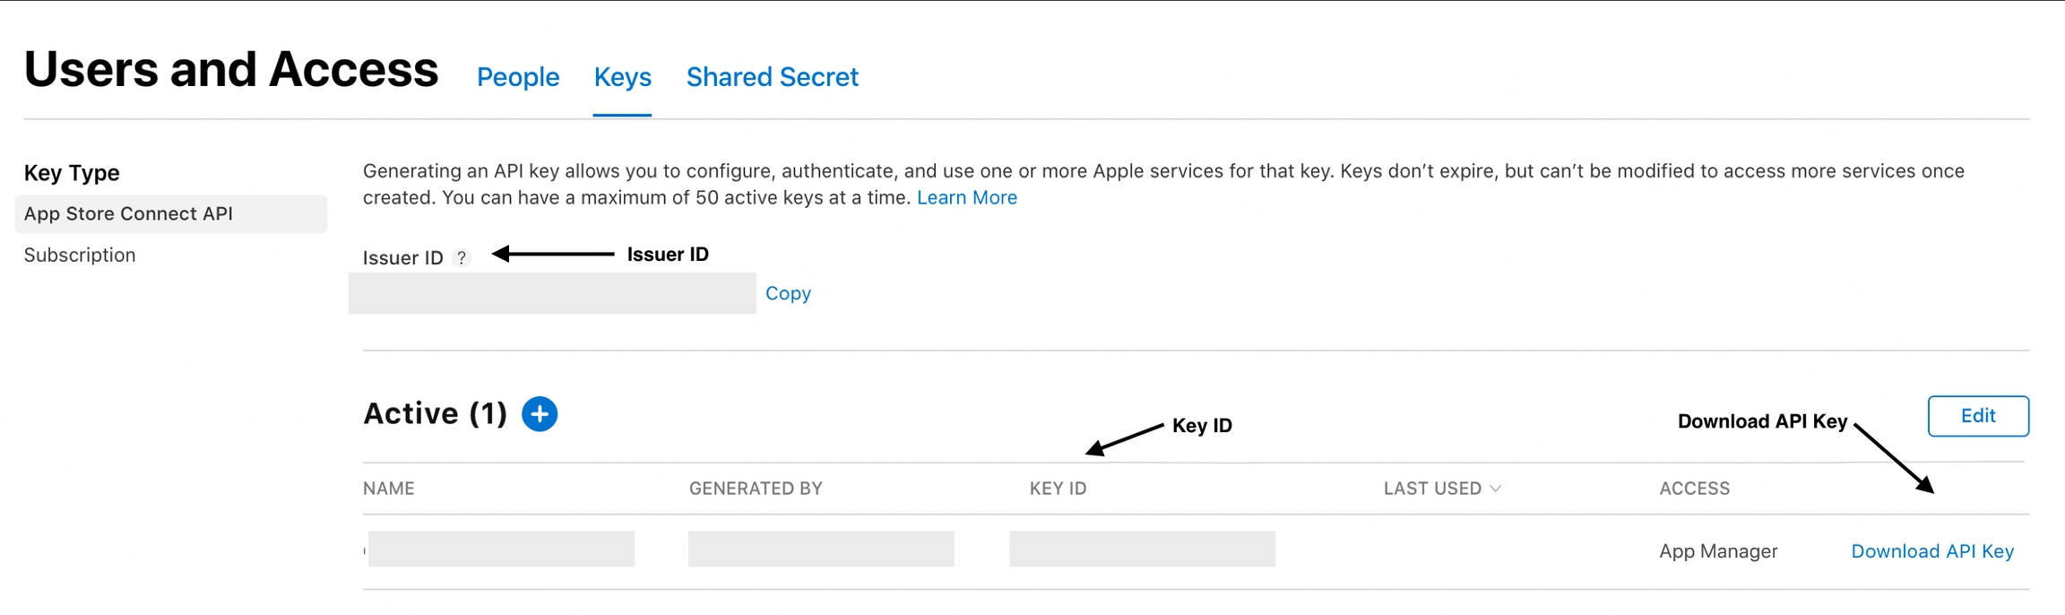
Task: Click the Edit button
Action: point(1978,416)
